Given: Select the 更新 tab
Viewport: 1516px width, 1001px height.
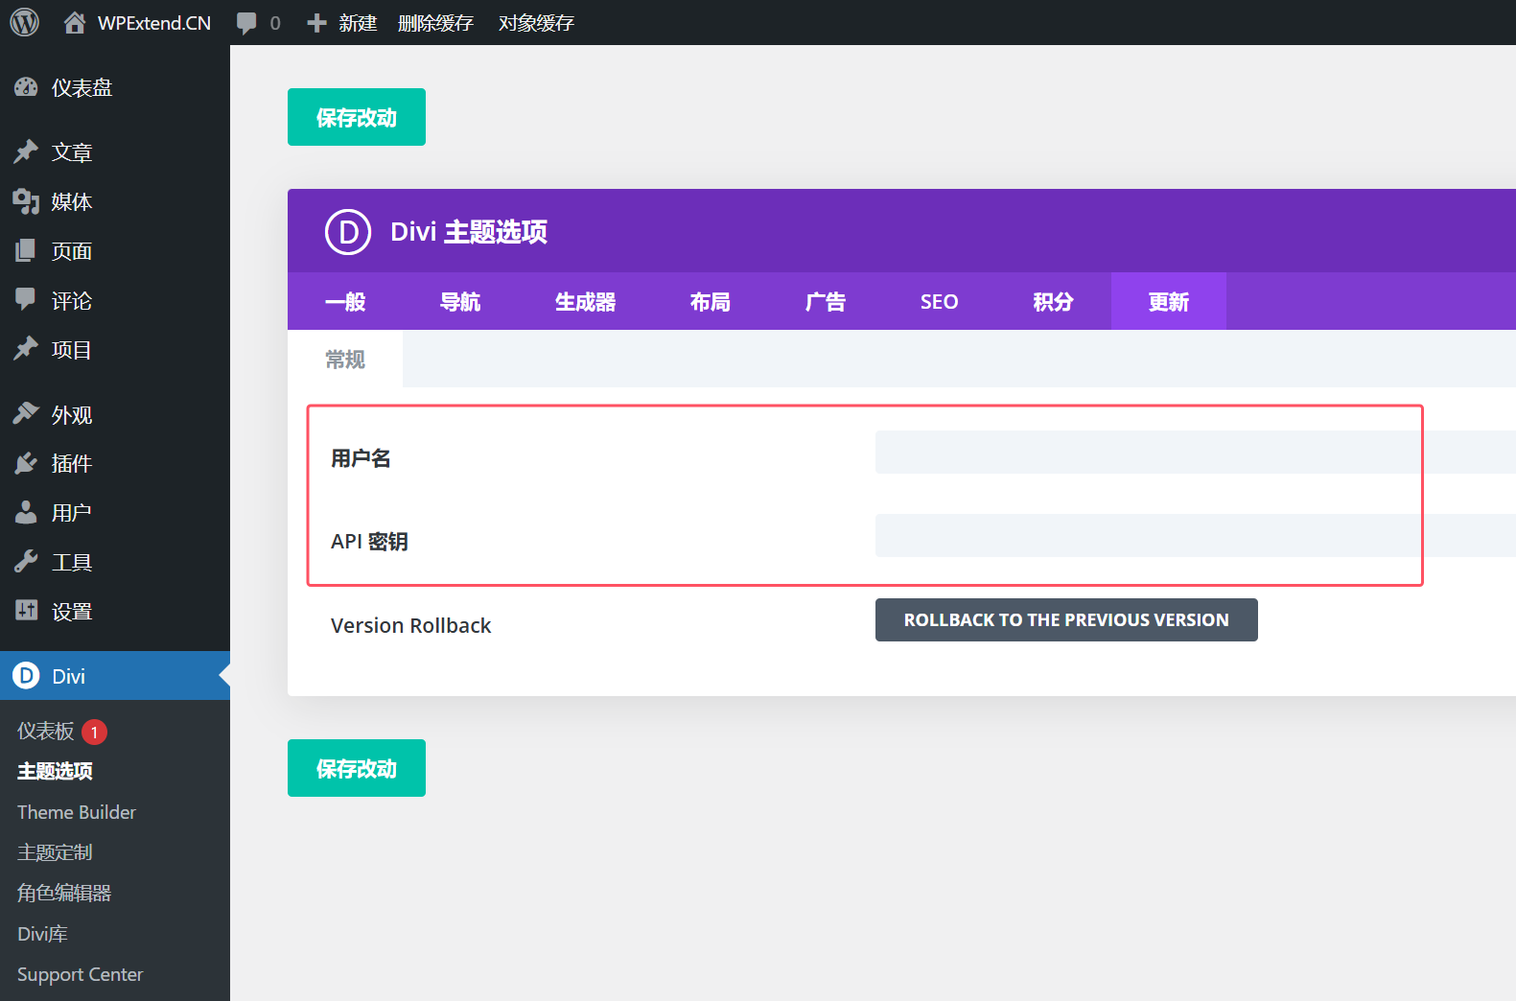Looking at the screenshot, I should 1169,301.
